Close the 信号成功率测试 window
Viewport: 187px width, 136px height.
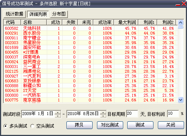(184, 4)
